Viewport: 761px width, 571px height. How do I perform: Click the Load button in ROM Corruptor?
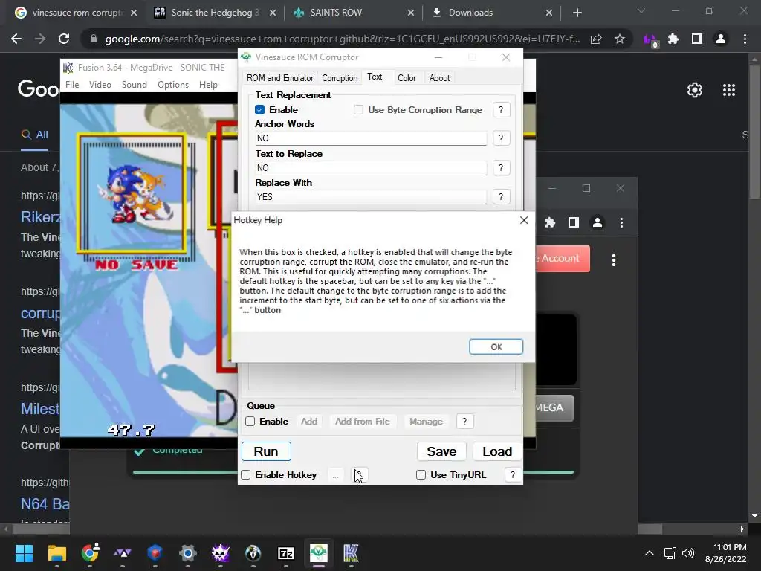tap(497, 451)
